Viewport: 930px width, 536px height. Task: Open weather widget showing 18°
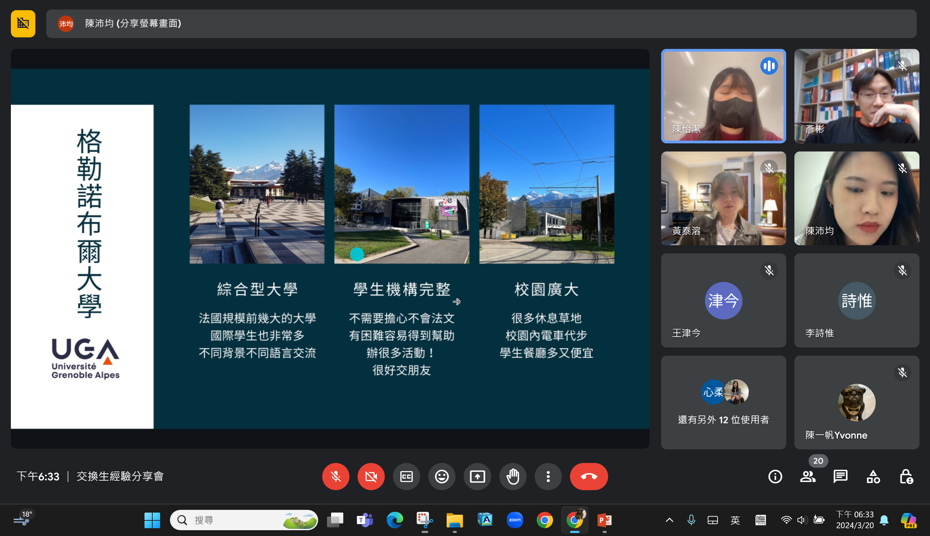click(x=23, y=519)
